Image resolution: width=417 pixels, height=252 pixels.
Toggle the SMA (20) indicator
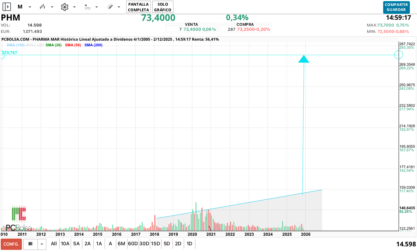point(53,45)
